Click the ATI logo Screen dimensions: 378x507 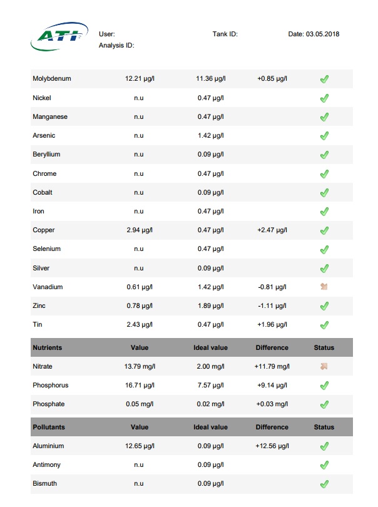click(59, 36)
